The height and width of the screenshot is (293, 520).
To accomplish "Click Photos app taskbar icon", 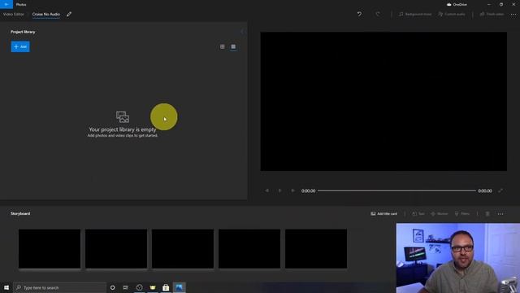I will point(179,287).
